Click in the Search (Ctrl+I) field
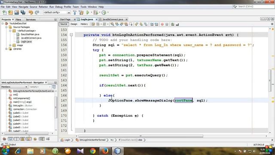 [253, 6]
